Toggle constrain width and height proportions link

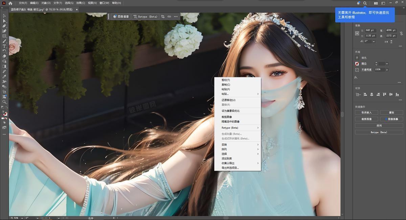(x=401, y=33)
